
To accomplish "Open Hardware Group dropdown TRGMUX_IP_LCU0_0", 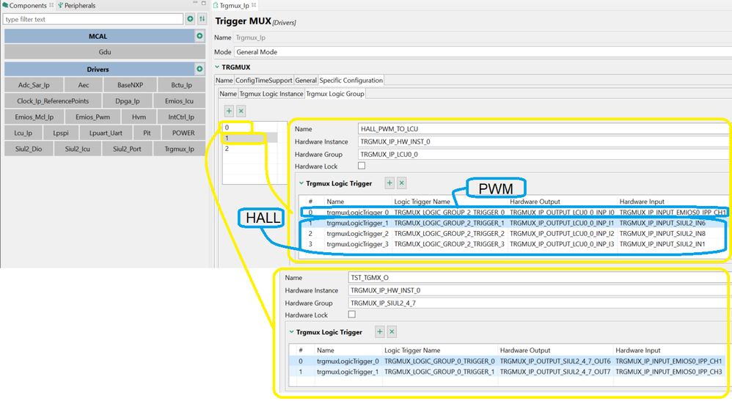I will click(544, 154).
